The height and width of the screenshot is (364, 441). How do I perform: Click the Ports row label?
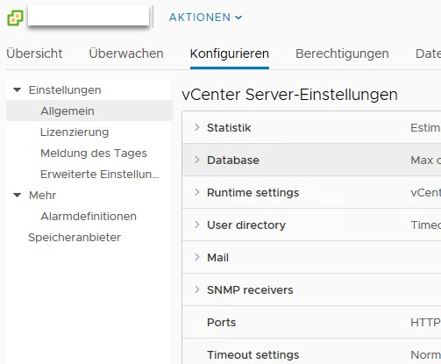pyautogui.click(x=221, y=323)
